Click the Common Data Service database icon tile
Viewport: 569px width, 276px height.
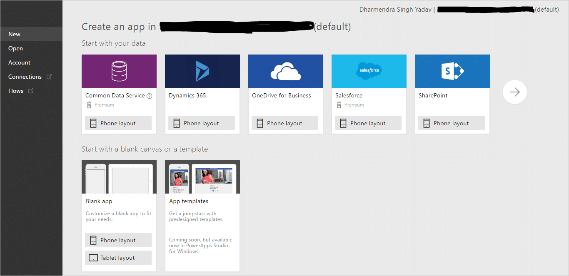[x=119, y=71]
